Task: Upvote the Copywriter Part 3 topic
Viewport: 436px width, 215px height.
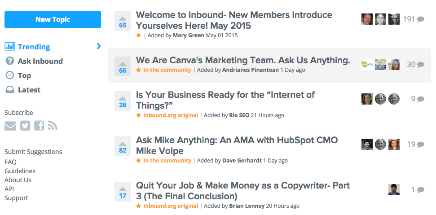Action: pyautogui.click(x=123, y=192)
